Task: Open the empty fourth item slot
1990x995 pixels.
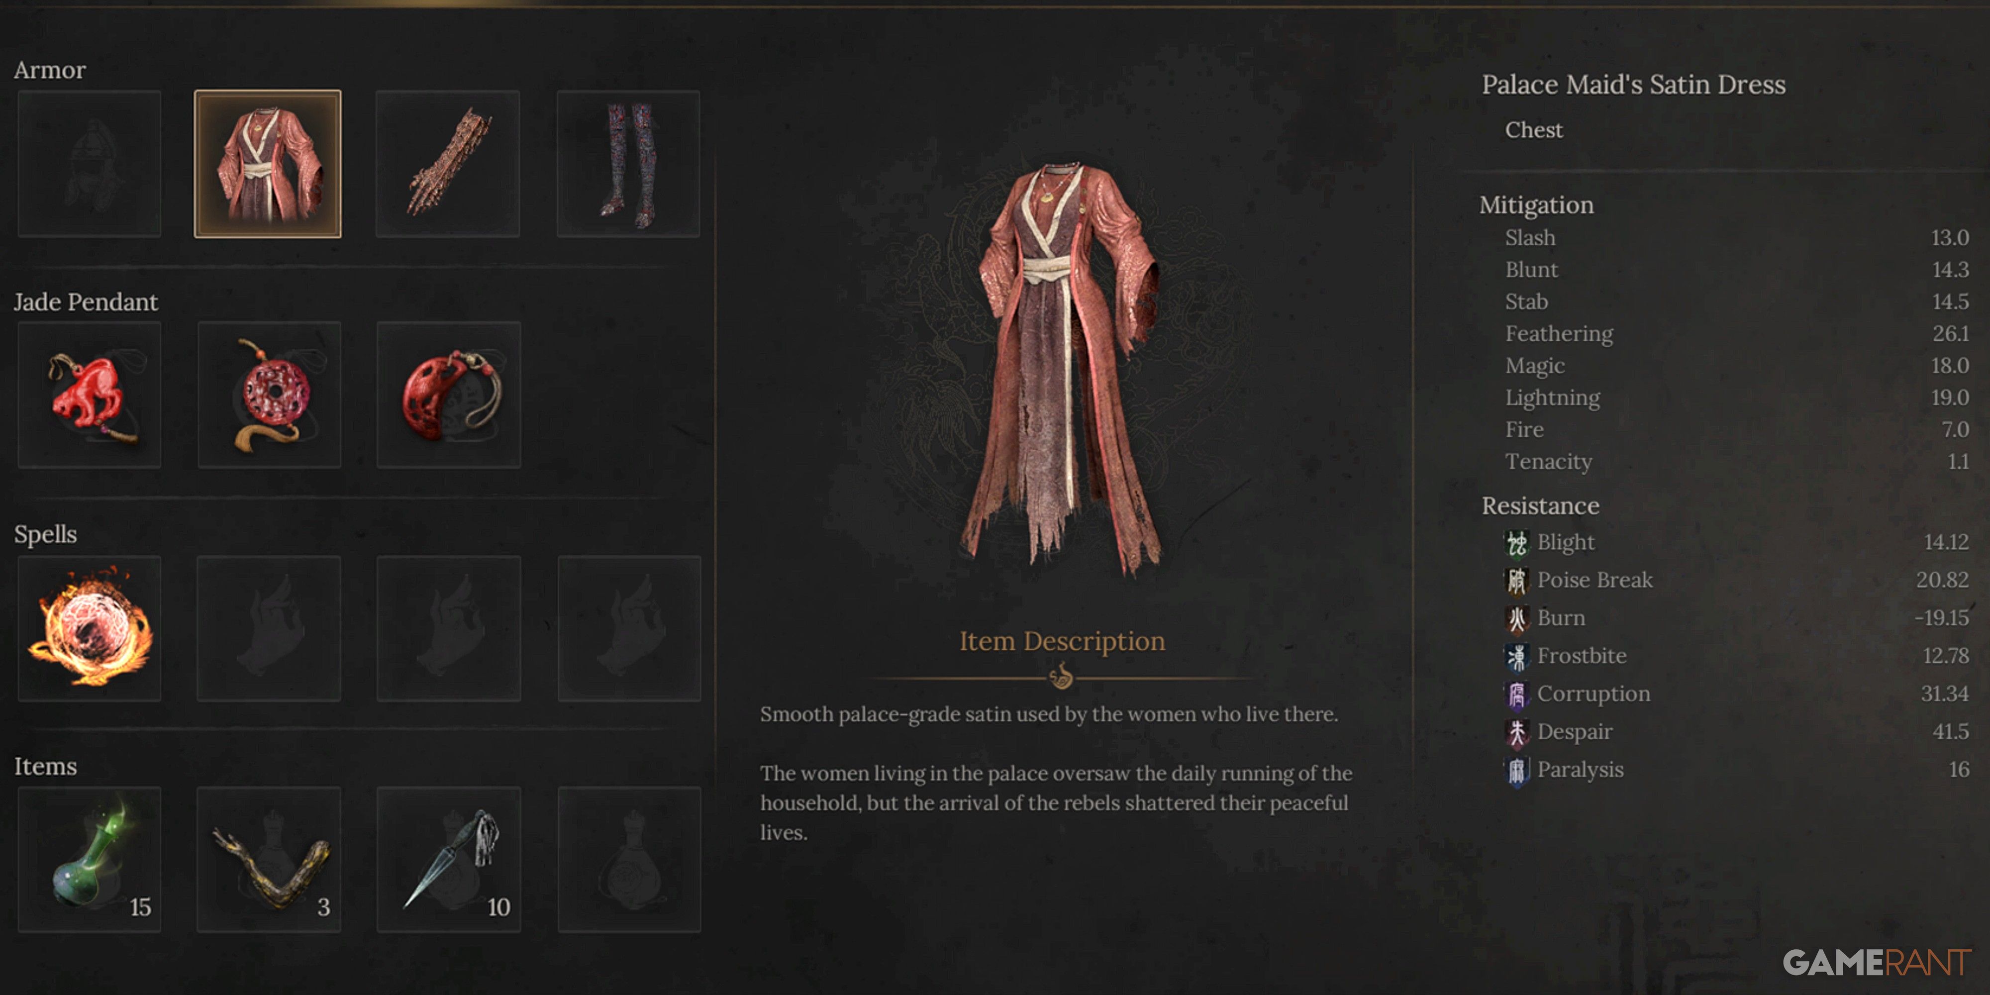Action: [629, 859]
